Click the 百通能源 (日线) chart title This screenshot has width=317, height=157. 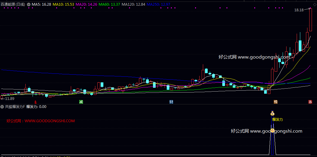click(13, 4)
